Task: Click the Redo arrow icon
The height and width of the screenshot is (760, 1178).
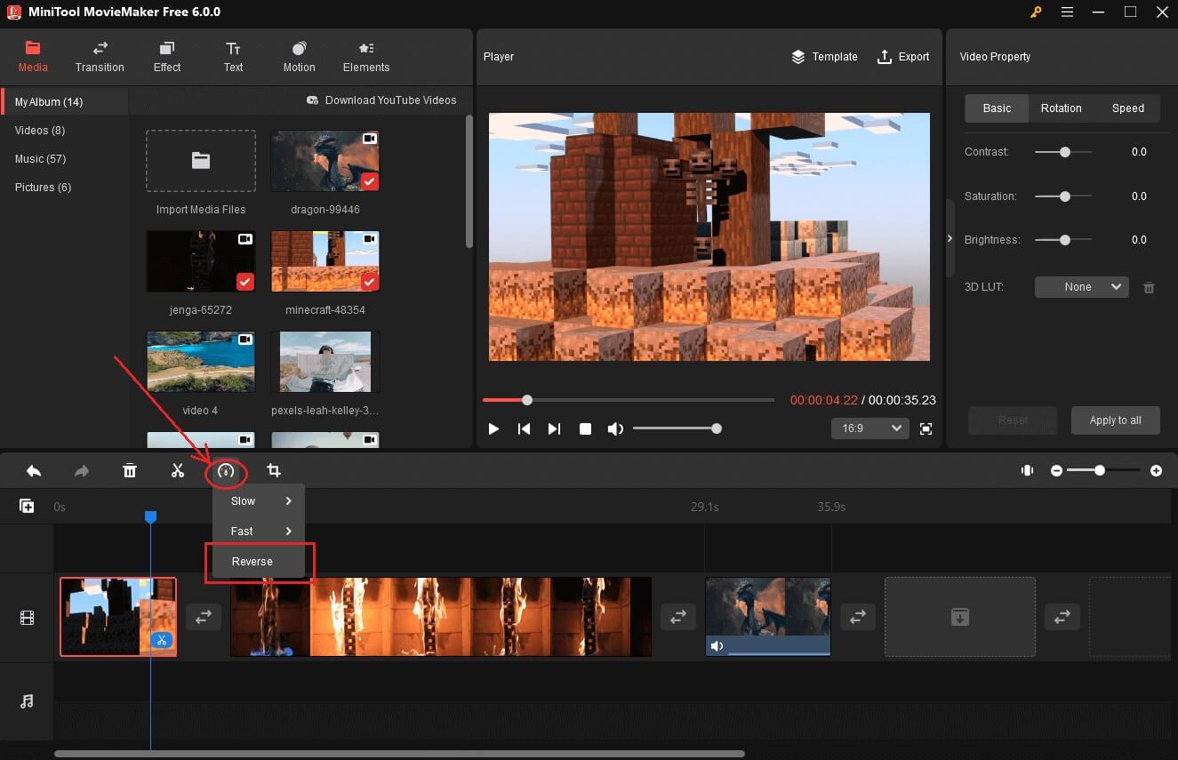Action: point(82,471)
